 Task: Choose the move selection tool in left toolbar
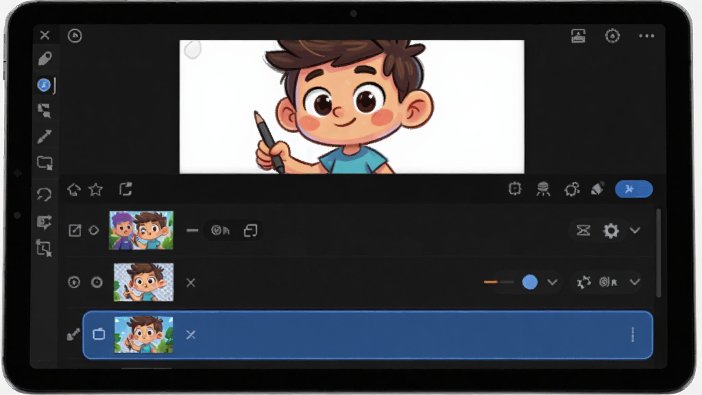(45, 110)
